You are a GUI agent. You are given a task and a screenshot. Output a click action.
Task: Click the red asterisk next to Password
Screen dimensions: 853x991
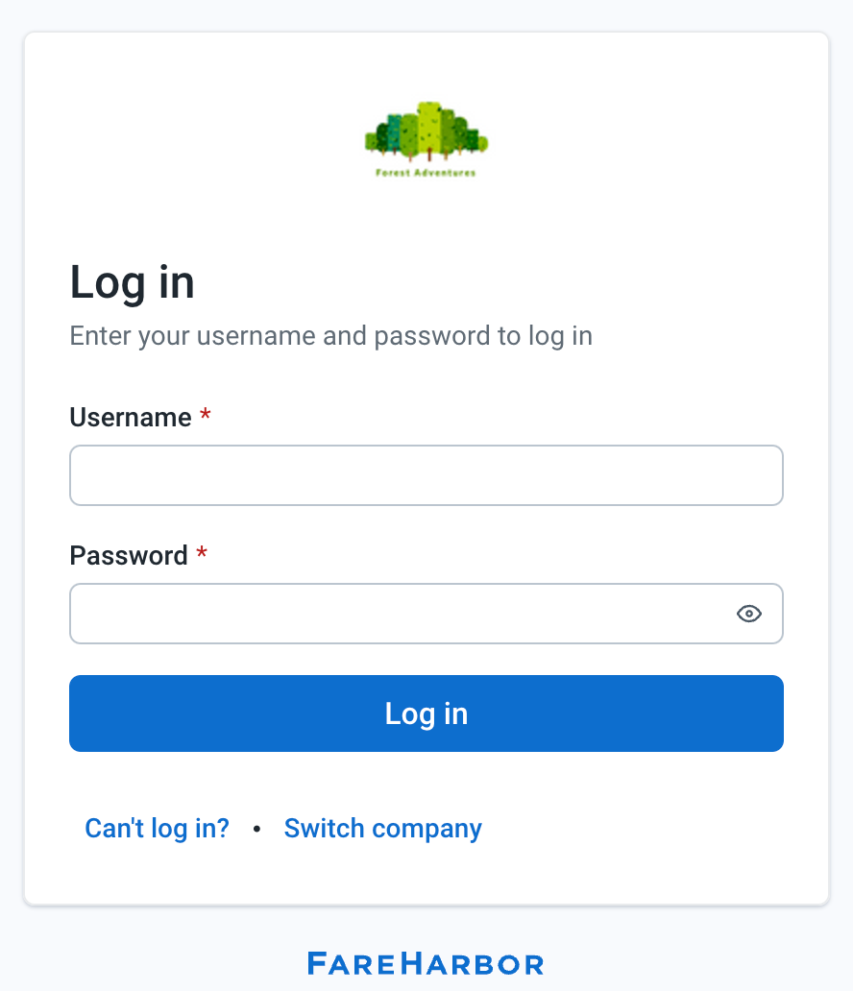tap(202, 553)
